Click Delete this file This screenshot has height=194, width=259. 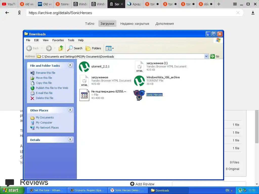45,98
